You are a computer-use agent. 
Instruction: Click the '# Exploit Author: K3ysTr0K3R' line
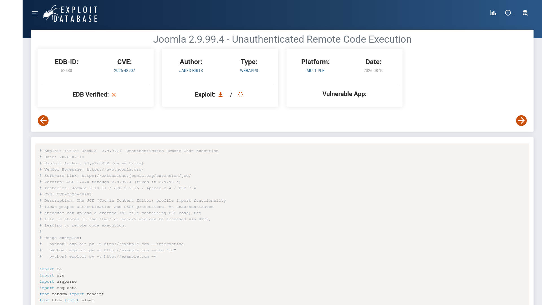(x=91, y=163)
